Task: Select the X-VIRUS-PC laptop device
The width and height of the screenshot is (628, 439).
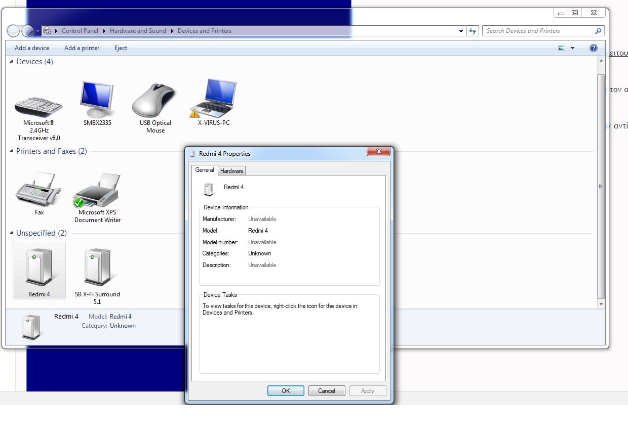Action: click(214, 103)
